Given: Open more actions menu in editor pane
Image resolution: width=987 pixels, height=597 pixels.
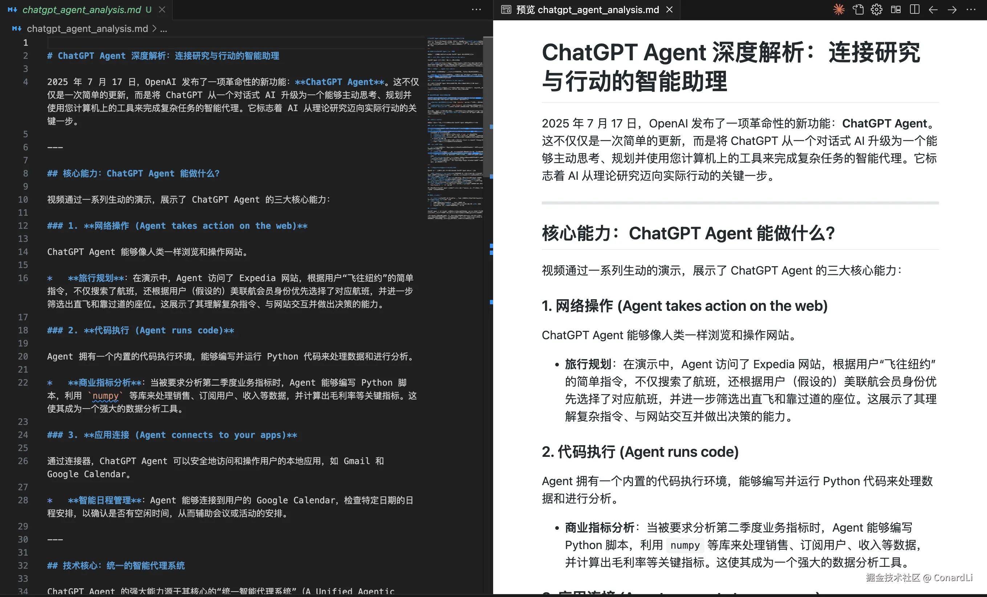Looking at the screenshot, I should pyautogui.click(x=476, y=9).
